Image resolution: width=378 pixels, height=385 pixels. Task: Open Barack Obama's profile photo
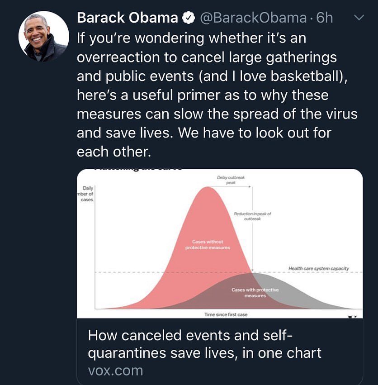click(43, 37)
